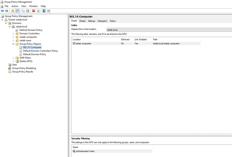Click the gray Forward arrow in toolbar
Viewport: 232px width, 157px height.
pos(7,11)
